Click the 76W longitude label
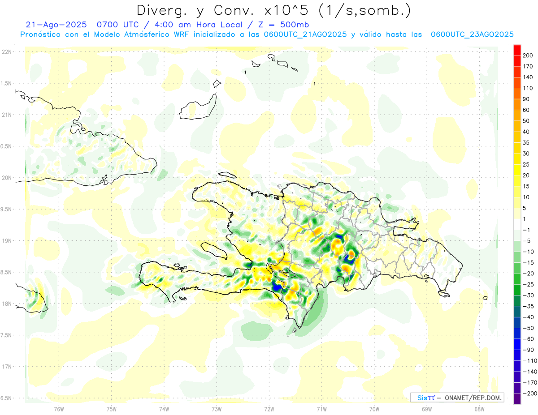Screen dimensions: 538x415 [59, 409]
